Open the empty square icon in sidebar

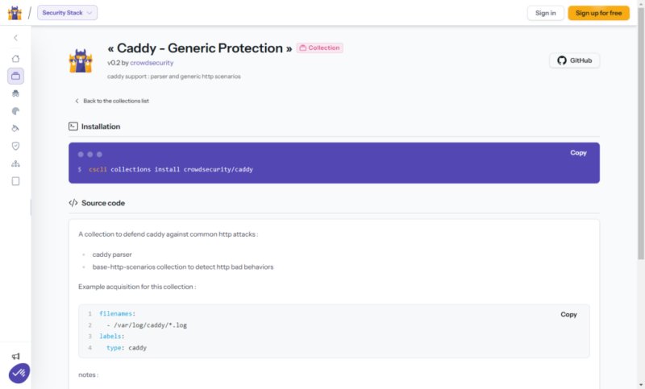(x=15, y=181)
